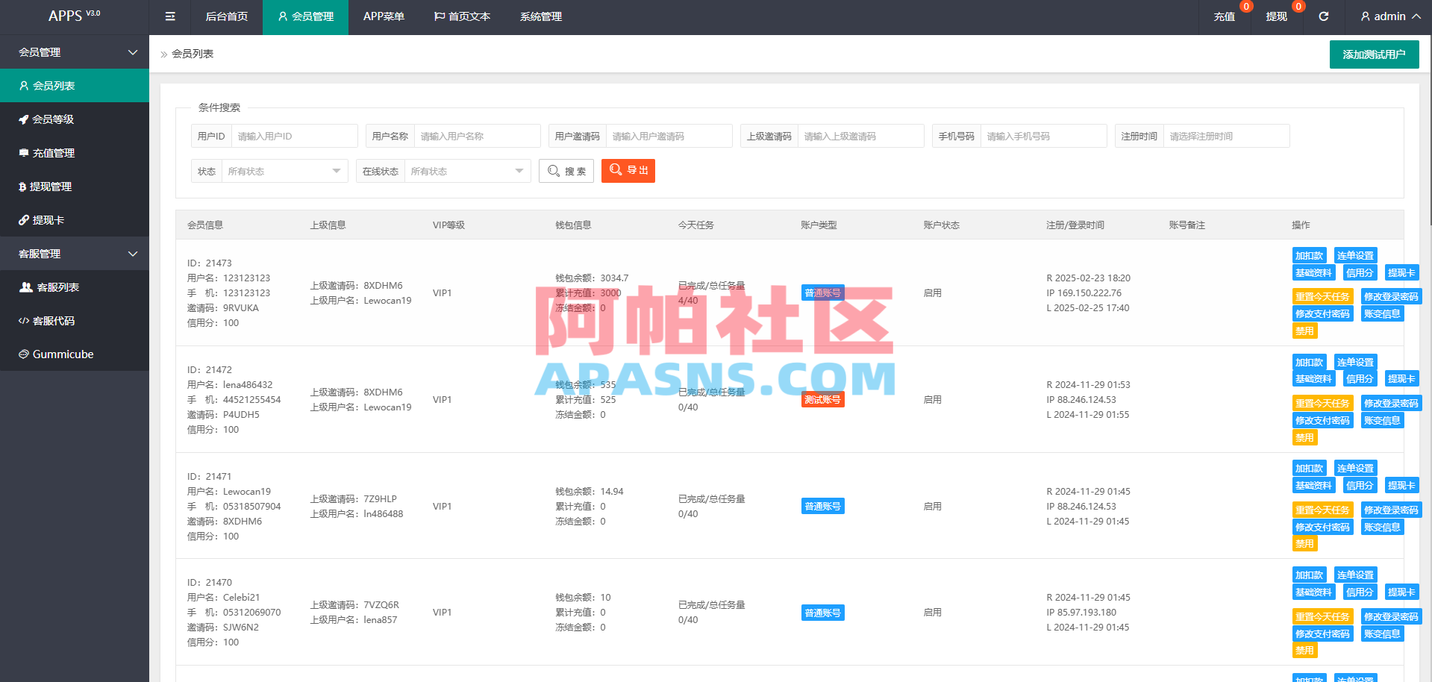Open the sidebar hamburger menu icon
The height and width of the screenshot is (682, 1432).
click(x=169, y=16)
